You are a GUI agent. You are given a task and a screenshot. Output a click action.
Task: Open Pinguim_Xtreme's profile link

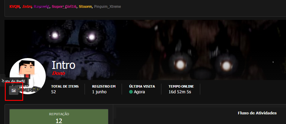coord(107,7)
